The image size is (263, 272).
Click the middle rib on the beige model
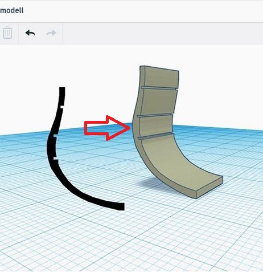coord(155,115)
